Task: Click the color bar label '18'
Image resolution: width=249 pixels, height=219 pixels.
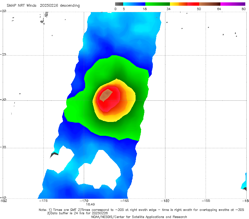Action: coord(145,9)
